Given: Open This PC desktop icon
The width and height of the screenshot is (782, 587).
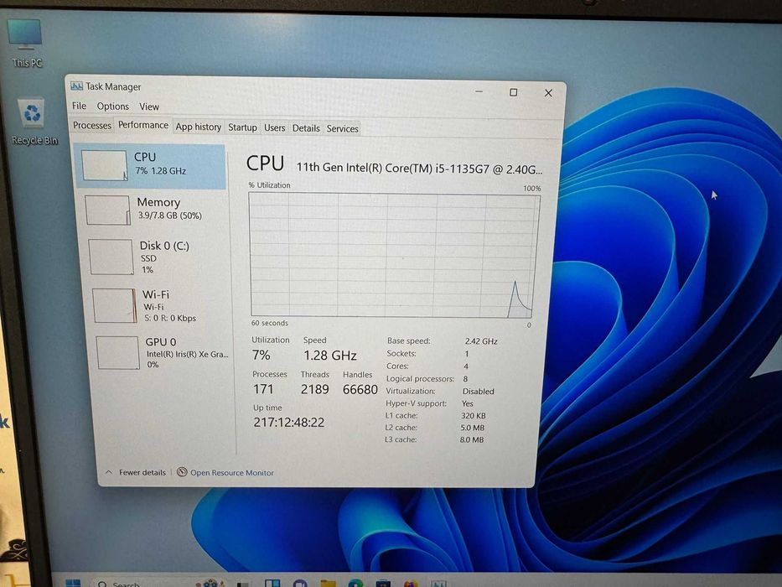Looking at the screenshot, I should [x=25, y=43].
